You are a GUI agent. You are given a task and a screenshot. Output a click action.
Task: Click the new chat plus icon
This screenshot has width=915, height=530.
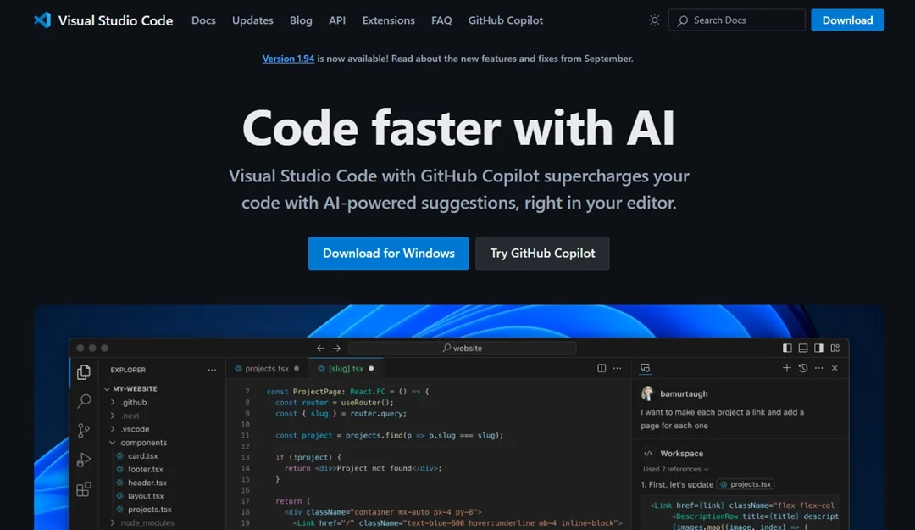(x=786, y=367)
